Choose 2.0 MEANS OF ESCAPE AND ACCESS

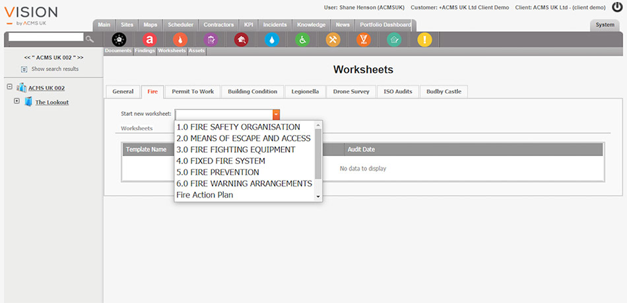(245, 138)
